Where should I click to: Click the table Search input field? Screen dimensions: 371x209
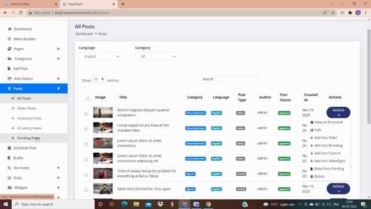(238, 79)
